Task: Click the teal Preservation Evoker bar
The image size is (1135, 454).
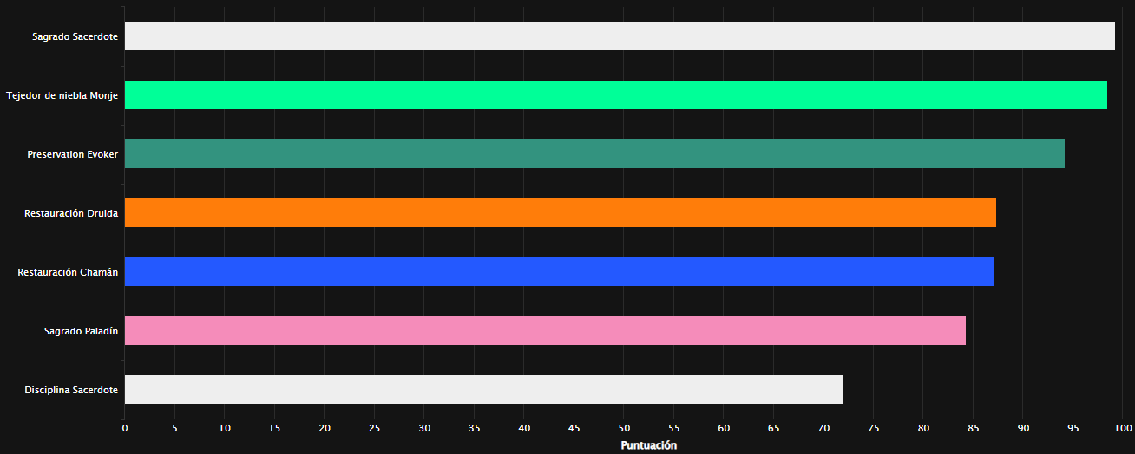Action: [x=594, y=154]
